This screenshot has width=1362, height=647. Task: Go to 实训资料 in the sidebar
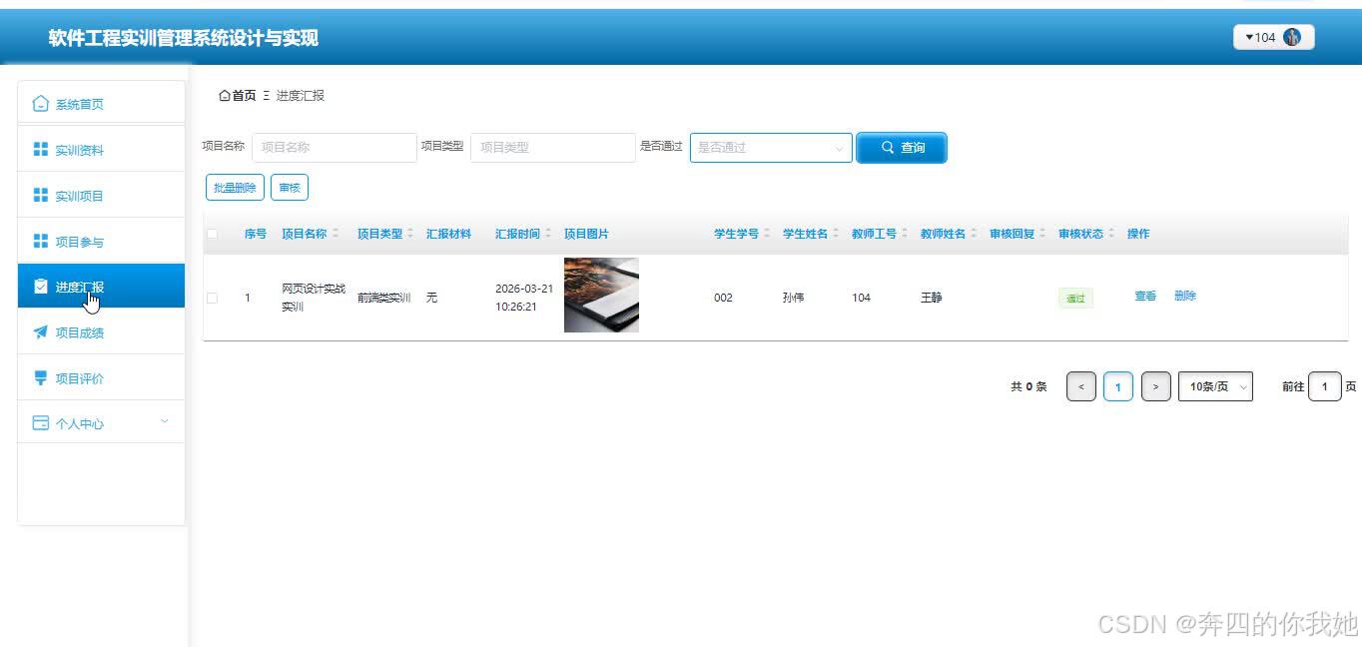coord(102,150)
